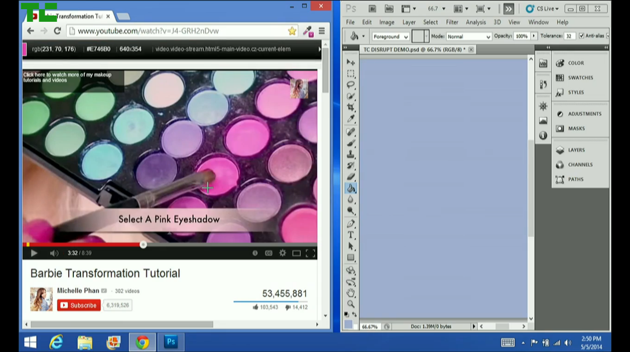Viewport: 630px width, 352px height.
Task: Toggle YouTube theater mode button
Action: (x=297, y=253)
